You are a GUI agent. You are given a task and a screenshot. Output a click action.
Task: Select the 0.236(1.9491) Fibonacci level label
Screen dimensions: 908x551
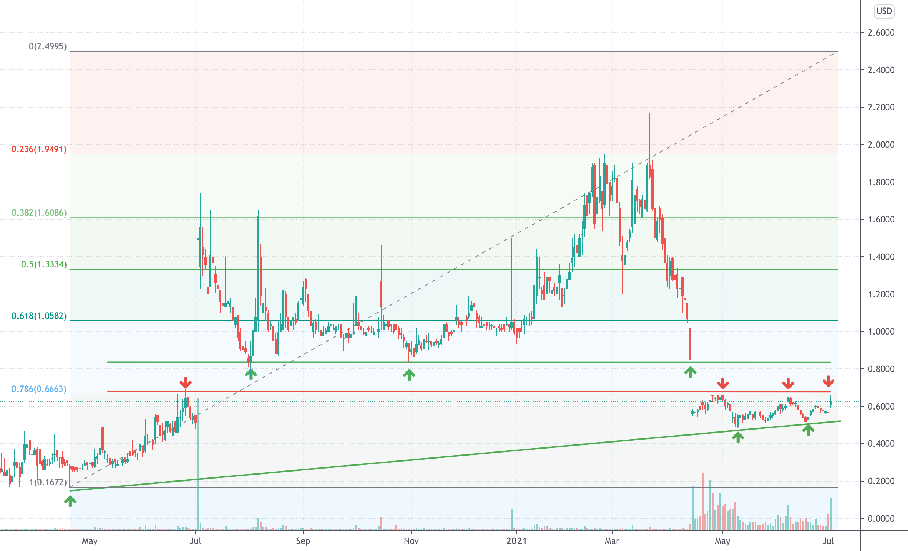39,149
